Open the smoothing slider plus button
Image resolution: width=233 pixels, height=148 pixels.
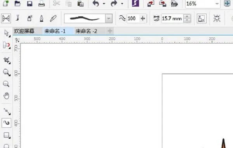point(143,18)
